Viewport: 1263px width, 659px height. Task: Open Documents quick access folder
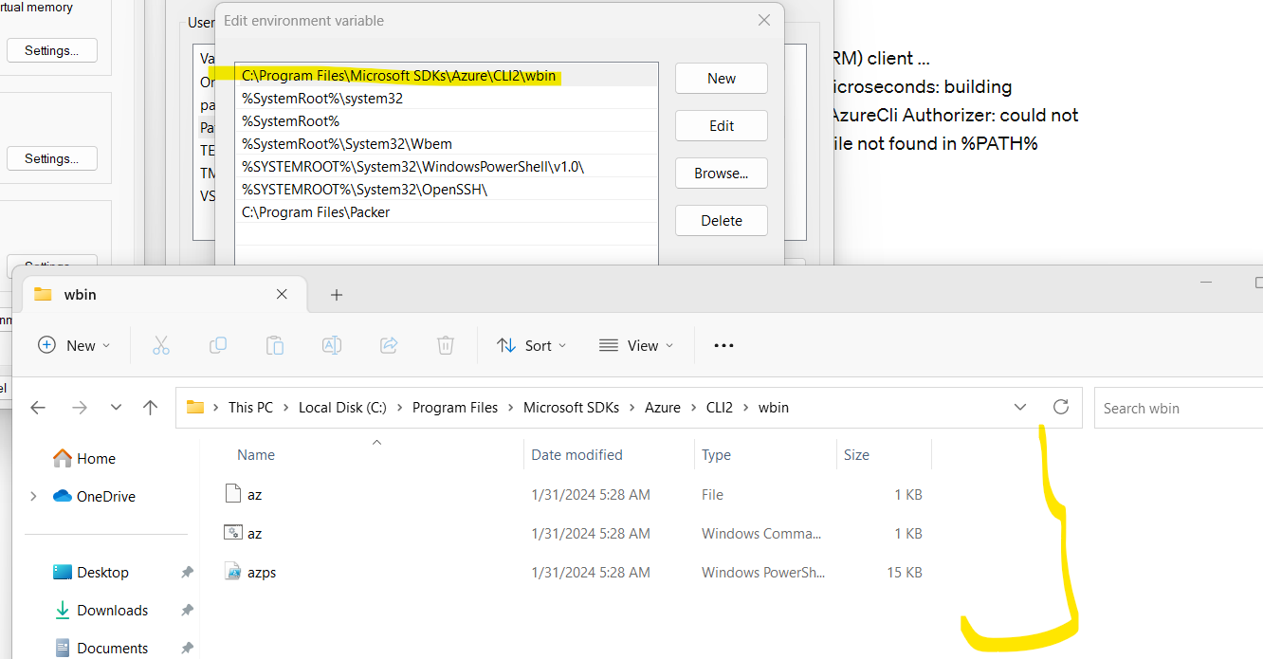(x=101, y=648)
